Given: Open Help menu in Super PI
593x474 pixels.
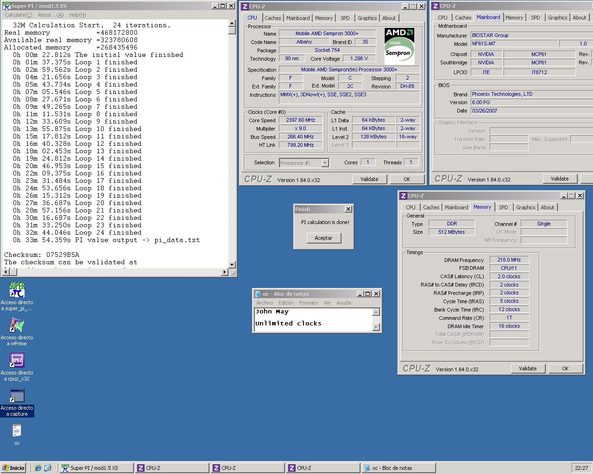Looking at the screenshot, I should point(77,15).
